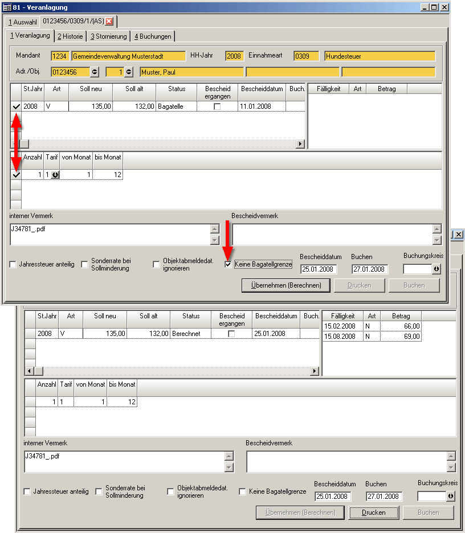Close the 0123456/0309/1/(AS) tab with red X
The height and width of the screenshot is (533, 465).
(109, 22)
